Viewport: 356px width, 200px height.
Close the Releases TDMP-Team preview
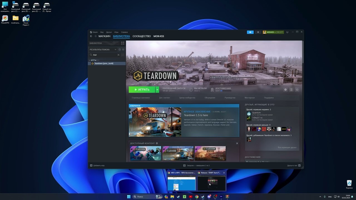[x=224, y=173]
